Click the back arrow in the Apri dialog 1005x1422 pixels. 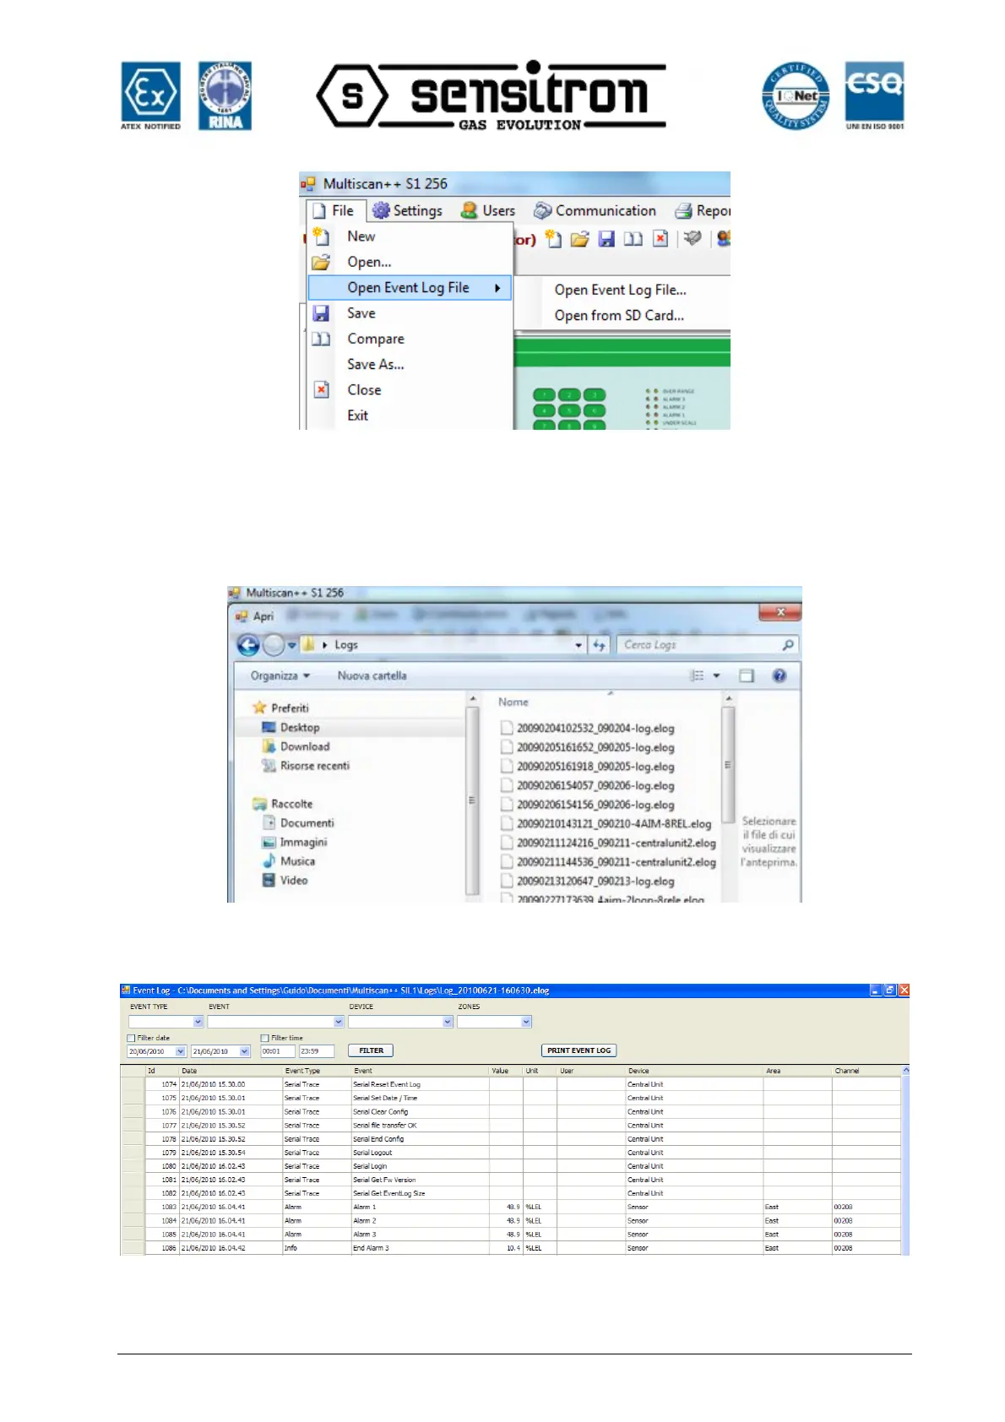coord(248,646)
